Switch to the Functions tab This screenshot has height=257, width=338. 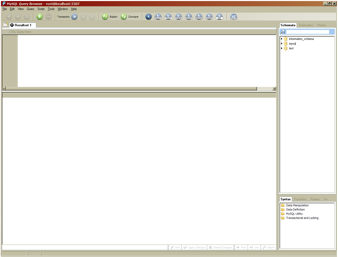pos(300,199)
